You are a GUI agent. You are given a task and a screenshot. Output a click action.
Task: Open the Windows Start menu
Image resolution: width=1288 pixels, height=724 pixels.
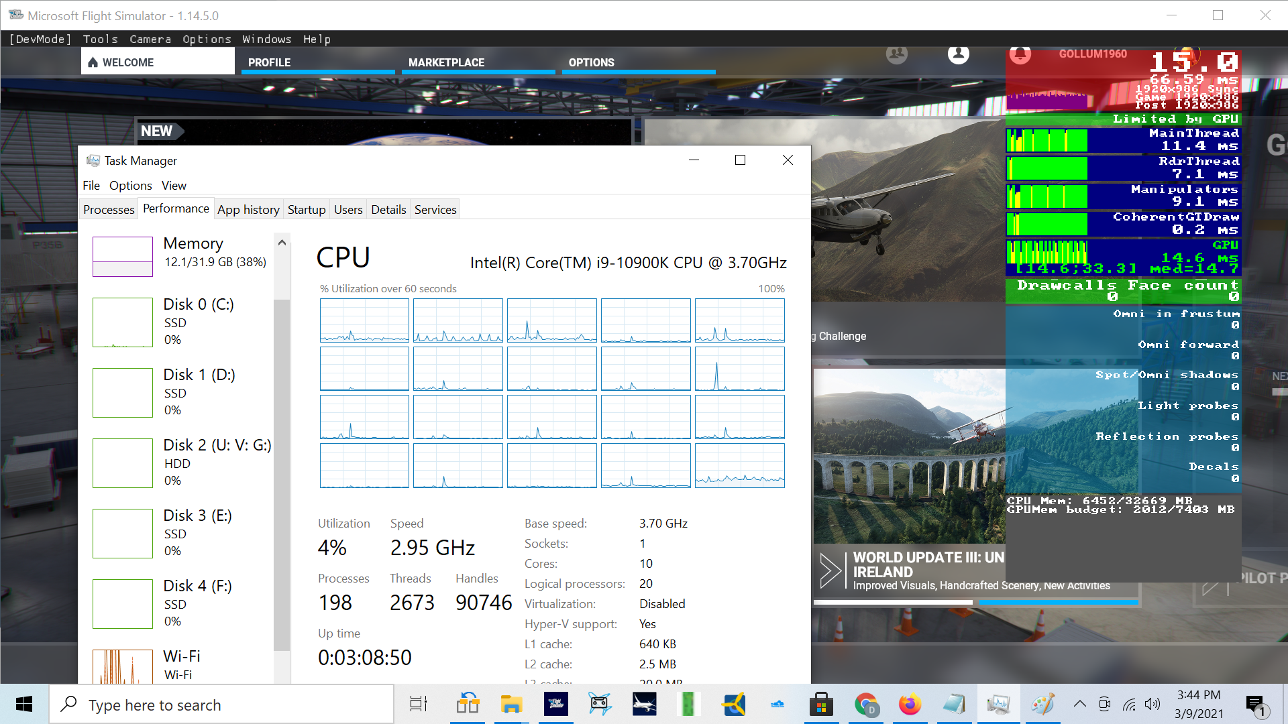[24, 705]
